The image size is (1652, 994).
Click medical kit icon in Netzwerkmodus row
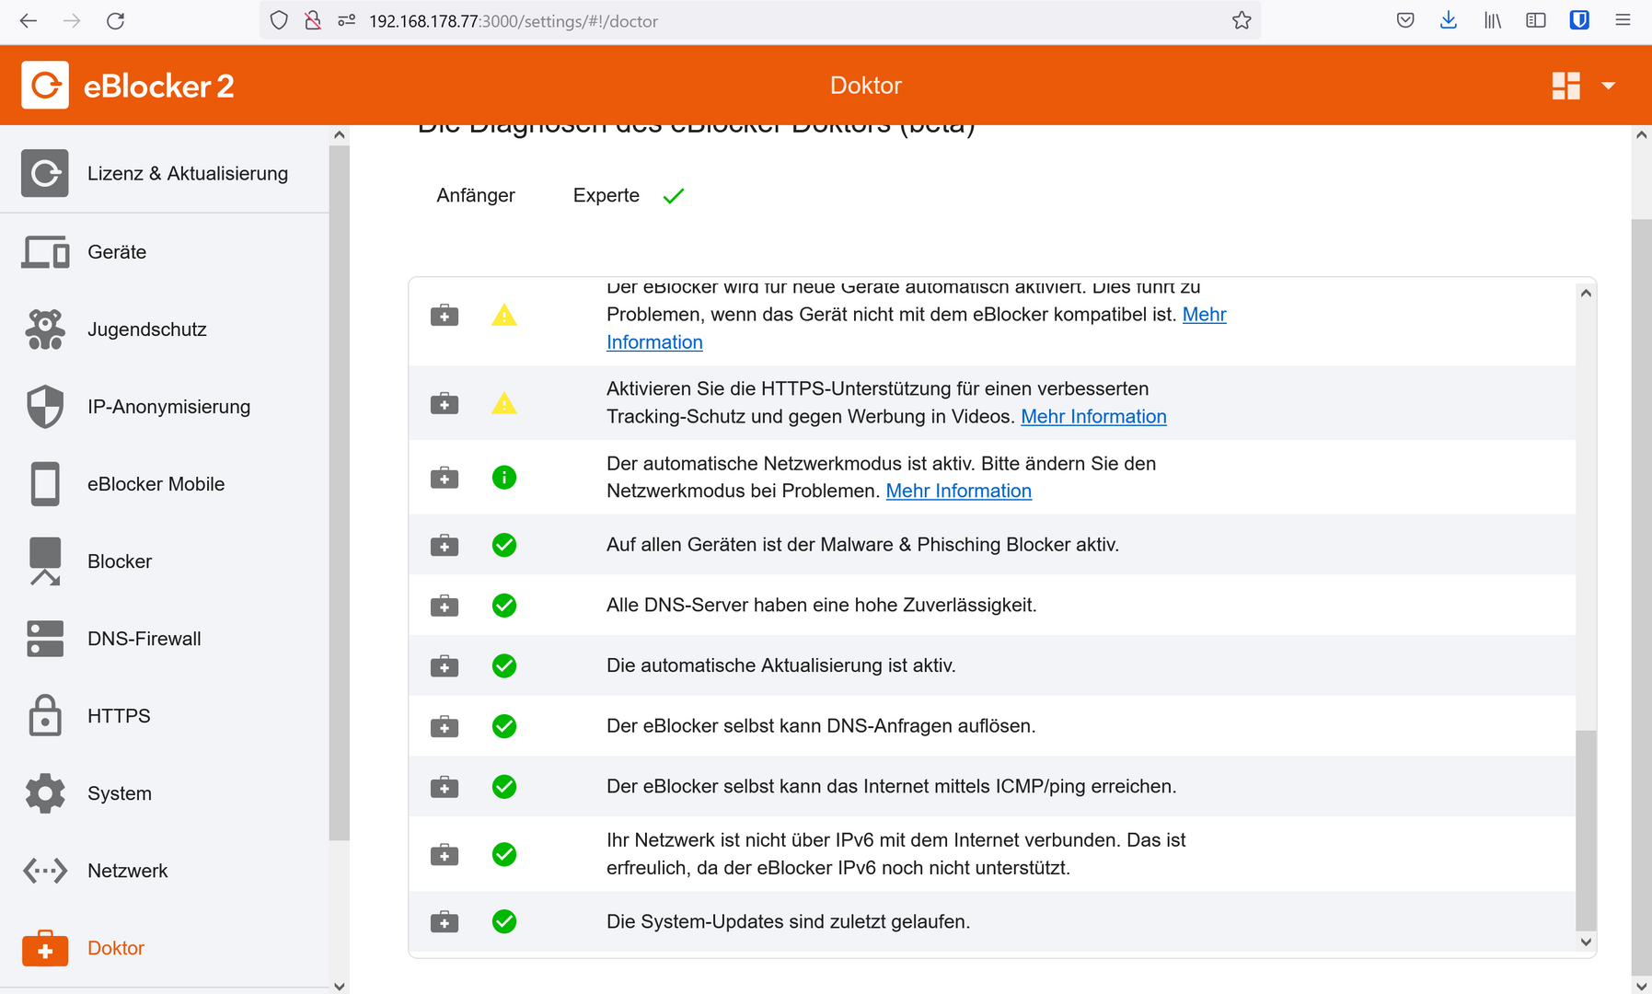(445, 478)
